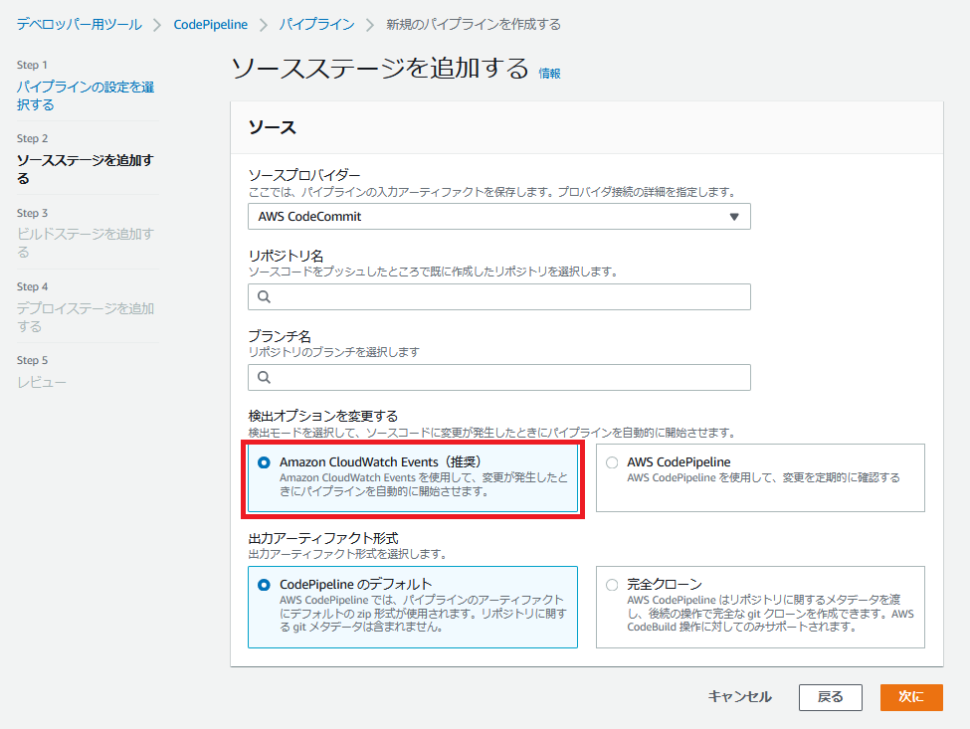Focus the ブランチ名 search field
Image resolution: width=970 pixels, height=729 pixels.
point(499,377)
